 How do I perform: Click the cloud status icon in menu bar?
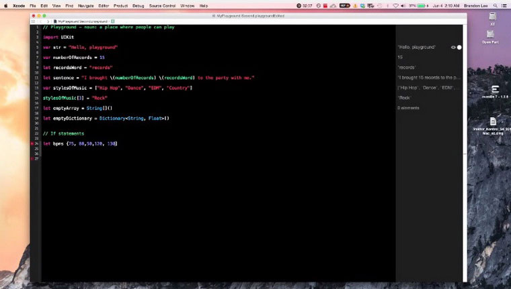[333, 6]
